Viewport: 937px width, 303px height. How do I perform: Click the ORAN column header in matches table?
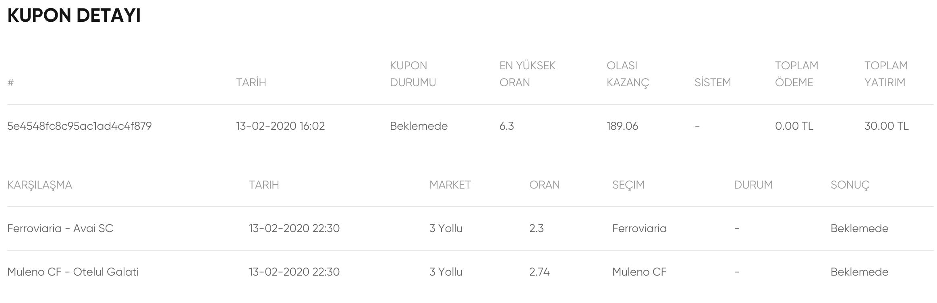[x=544, y=185]
